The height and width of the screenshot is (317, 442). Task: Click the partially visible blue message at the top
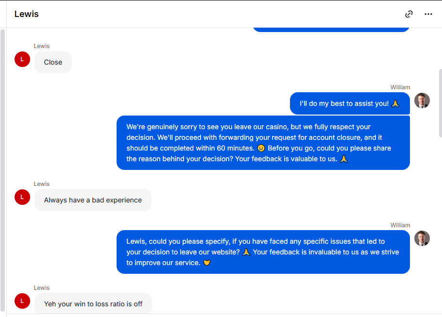331,30
